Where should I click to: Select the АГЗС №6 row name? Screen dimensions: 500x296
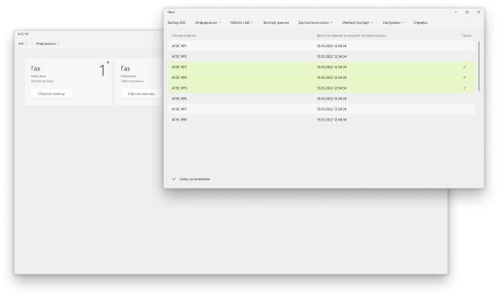pyautogui.click(x=179, y=99)
